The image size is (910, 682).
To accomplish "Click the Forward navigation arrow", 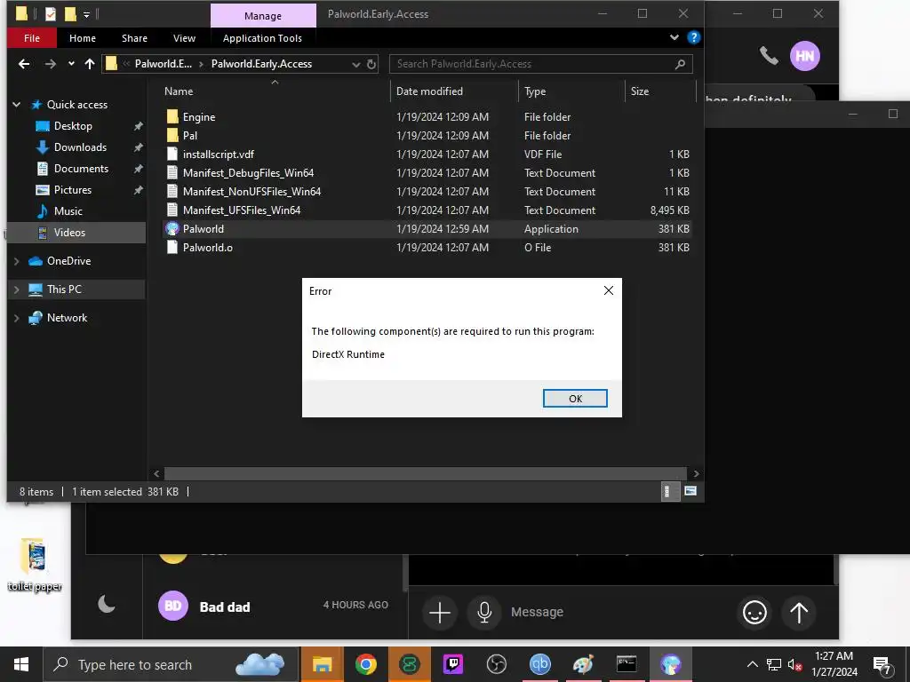I will point(51,64).
